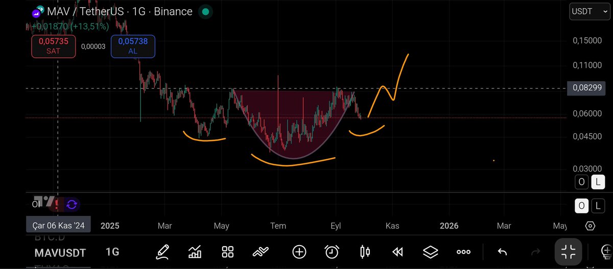Open the 1G timeframe selector

pyautogui.click(x=112, y=252)
